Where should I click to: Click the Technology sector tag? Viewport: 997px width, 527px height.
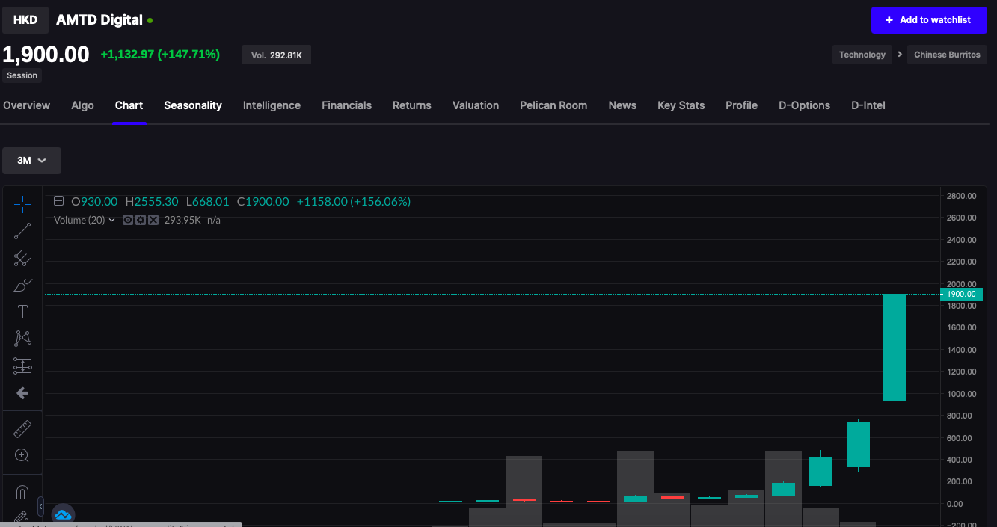tap(862, 55)
